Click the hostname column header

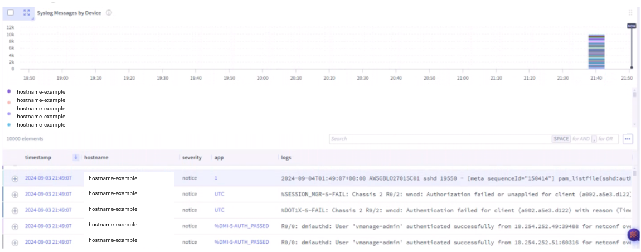[x=96, y=157]
